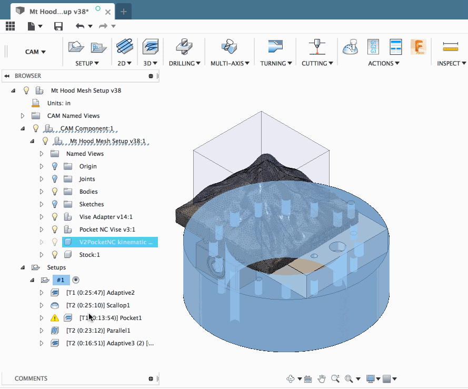Open the 3D menu
The width and height of the screenshot is (468, 389).
pos(151,63)
